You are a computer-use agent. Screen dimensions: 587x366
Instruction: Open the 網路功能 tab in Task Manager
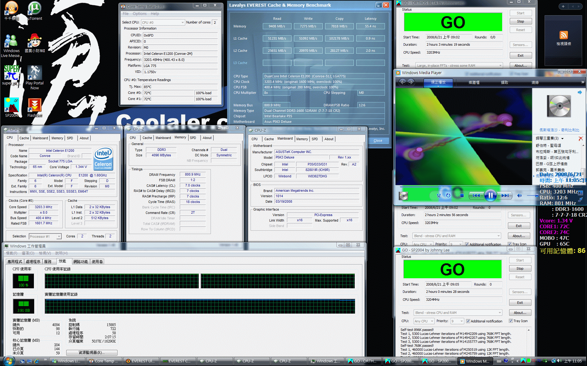(81, 261)
